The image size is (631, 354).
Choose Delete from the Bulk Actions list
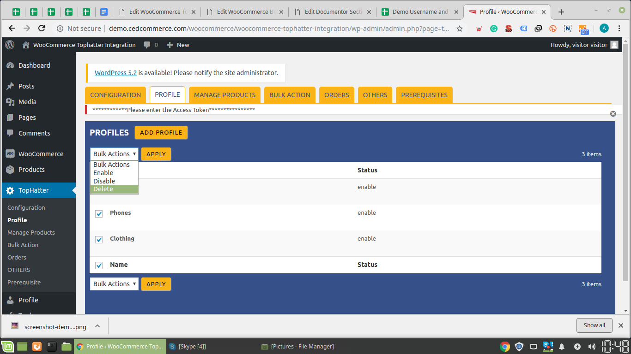point(103,189)
